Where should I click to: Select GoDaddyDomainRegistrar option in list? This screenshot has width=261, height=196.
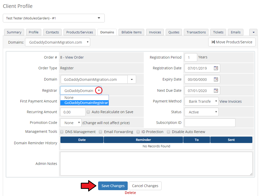pos(84,103)
